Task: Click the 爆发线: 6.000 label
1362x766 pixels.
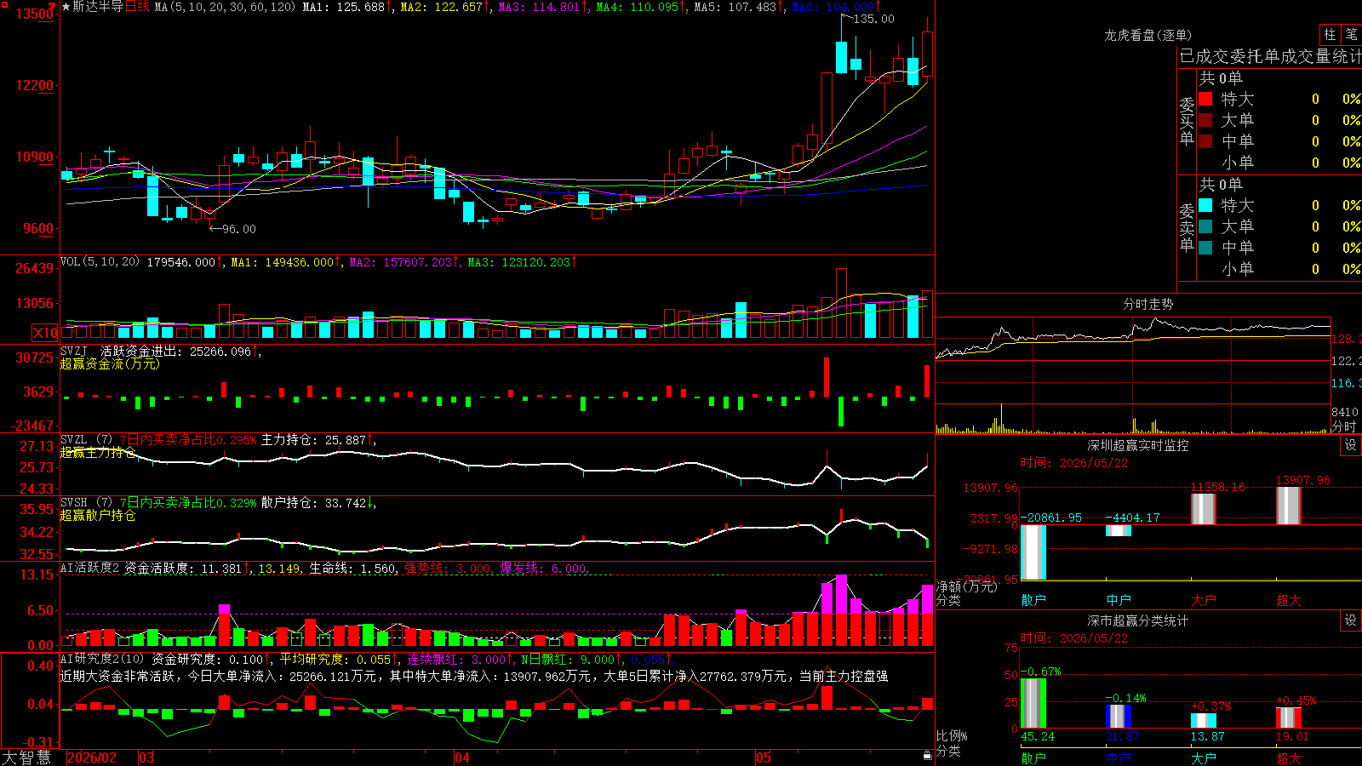Action: [x=543, y=569]
